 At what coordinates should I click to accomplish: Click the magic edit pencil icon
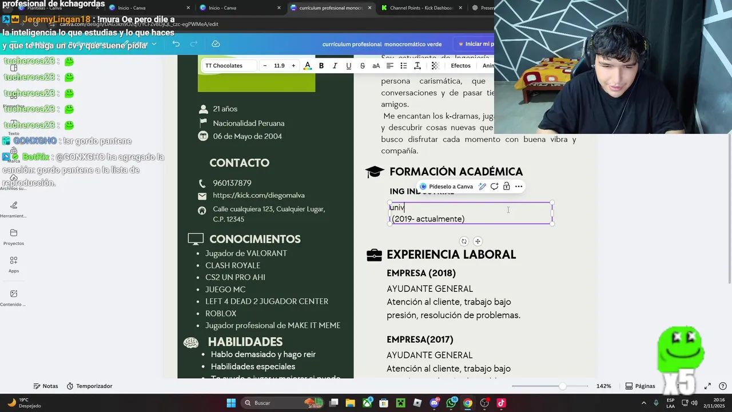point(483,187)
